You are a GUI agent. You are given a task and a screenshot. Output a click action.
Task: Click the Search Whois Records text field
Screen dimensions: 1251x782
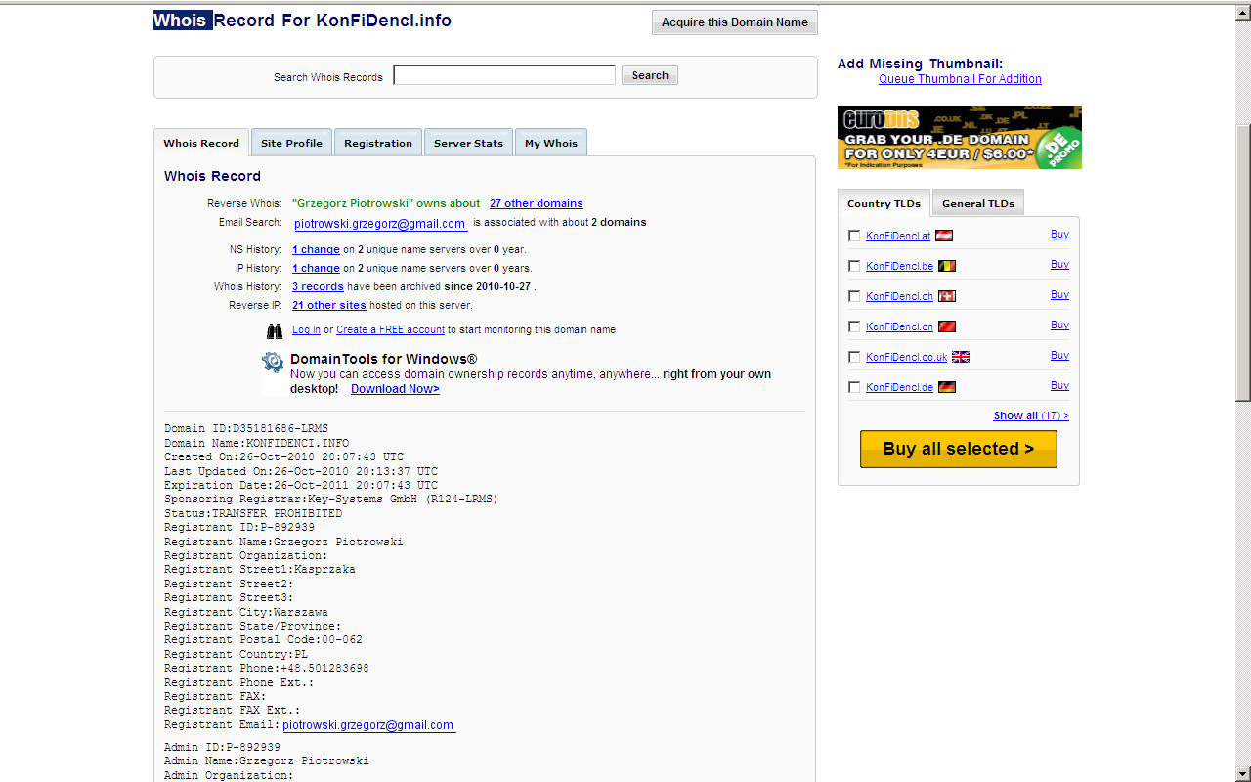tap(504, 75)
